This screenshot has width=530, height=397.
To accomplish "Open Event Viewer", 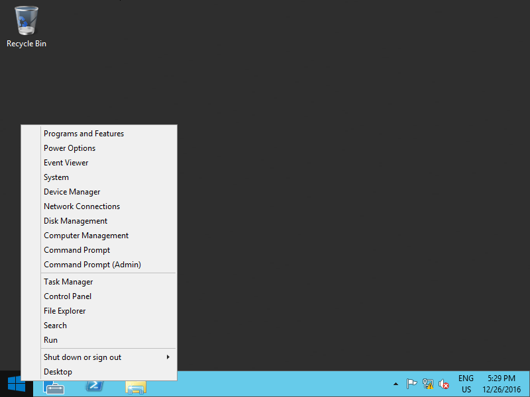I will point(66,163).
